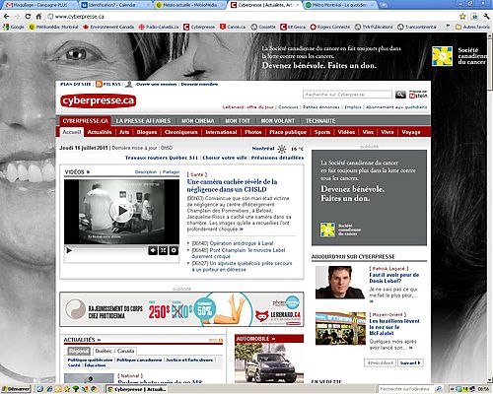Open the Canoe.ca bookmark
The width and height of the screenshot is (493, 394).
click(x=233, y=27)
